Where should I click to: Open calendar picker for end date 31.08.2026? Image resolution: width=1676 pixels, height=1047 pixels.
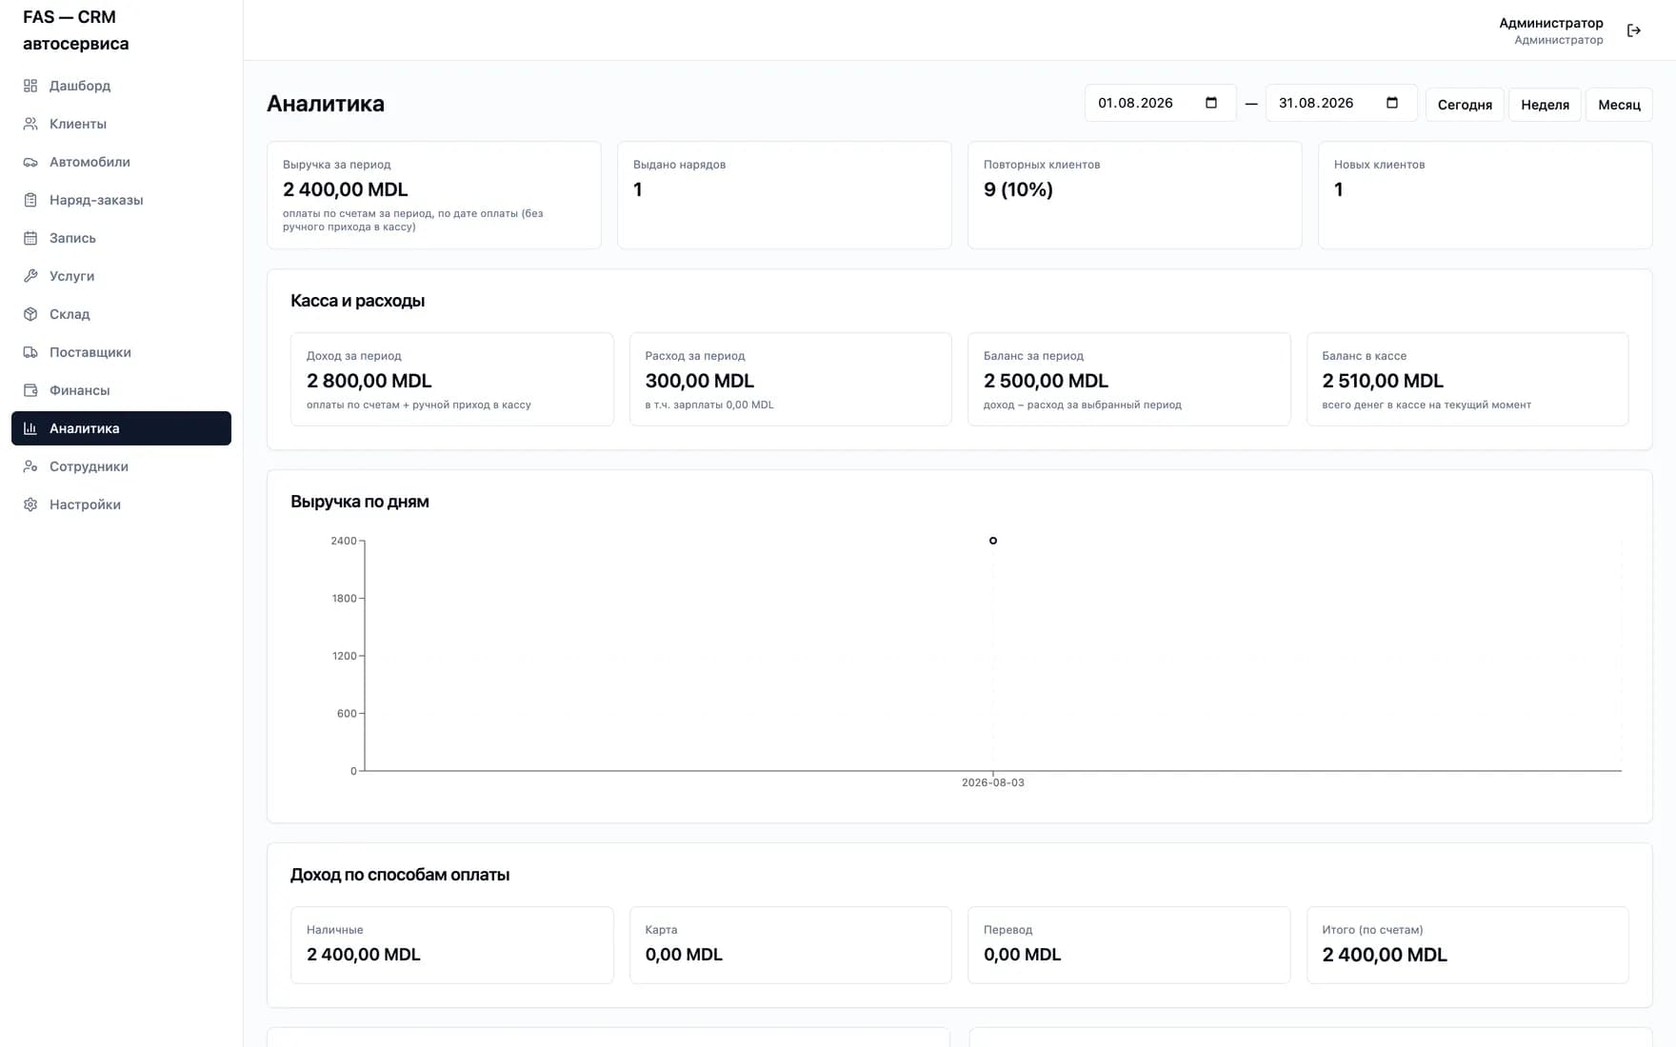tap(1392, 103)
